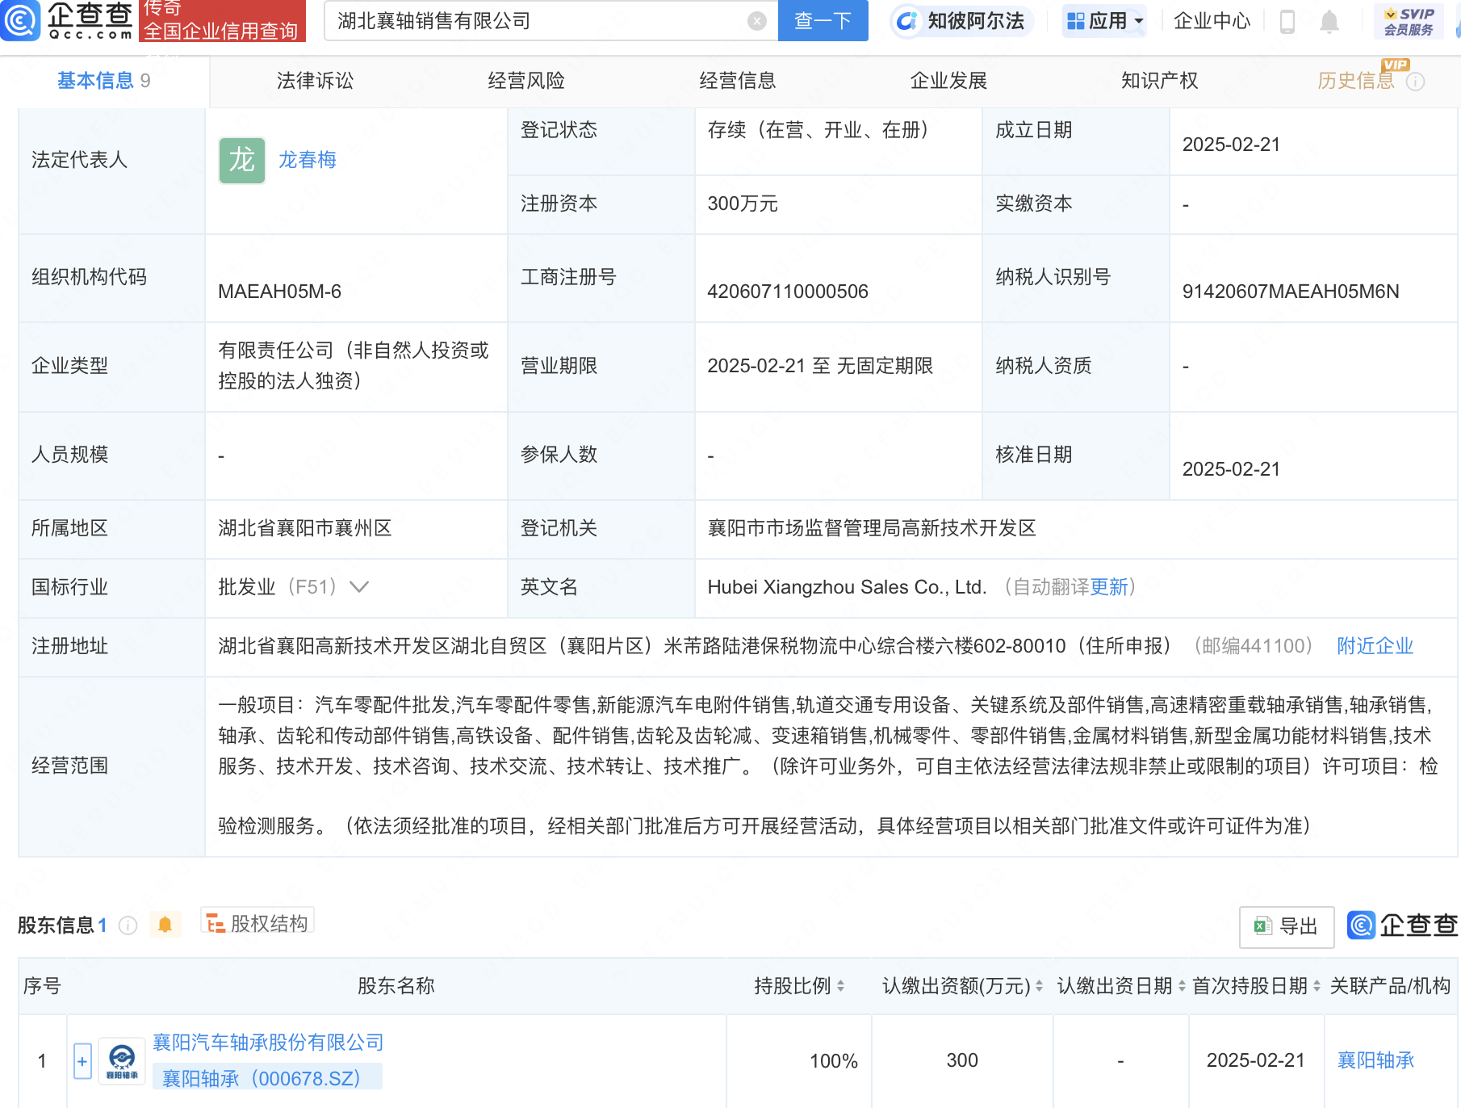
Task: Open the 应用 dropdown menu
Action: pyautogui.click(x=1104, y=20)
